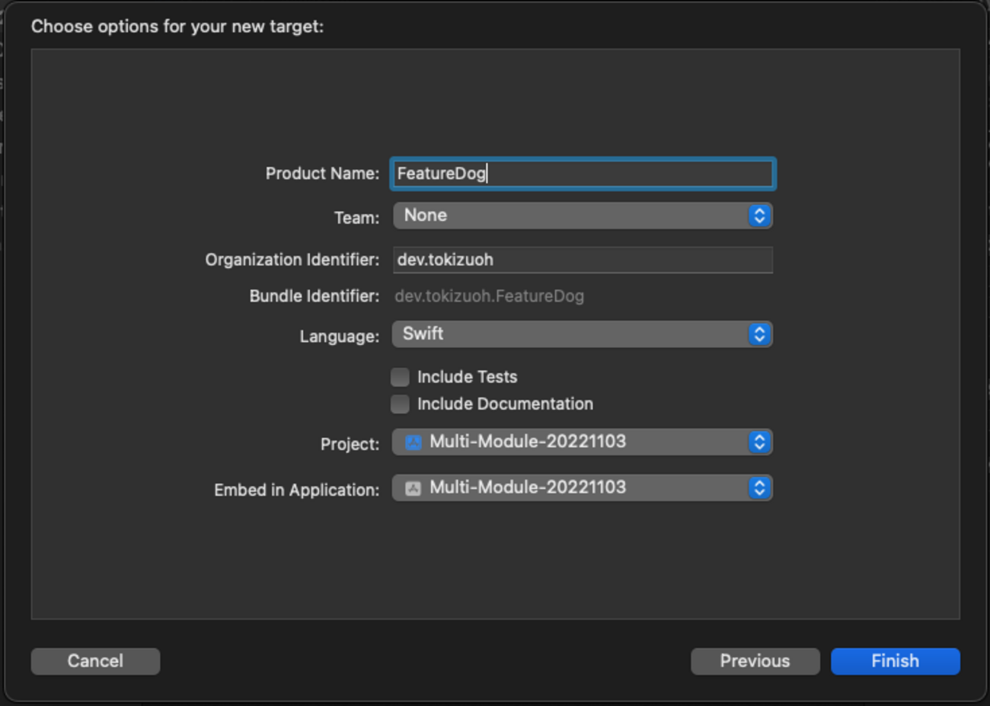Click the "Include Tests" label text
Viewport: 990px width, 706px height.
coord(467,377)
